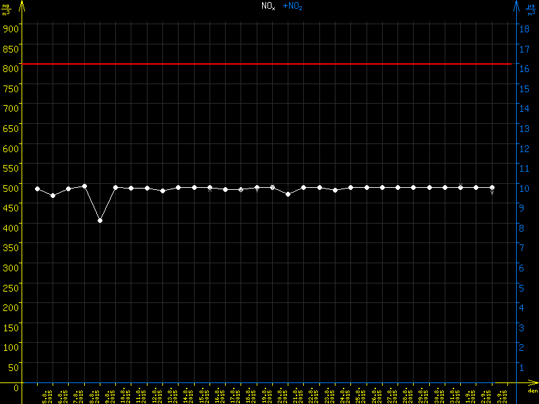
Task: Click the blue +NO2 legend label
Action: (292, 6)
